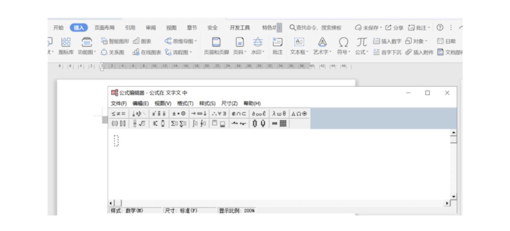Open logical symbols palette (∴∀∃)
Image resolution: width=510 pixels, height=231 pixels.
[x=219, y=113]
